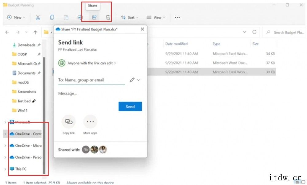Viewport: 307px width, 185px height.
Task: Select the 34 KB Excel file row
Action: tap(212, 53)
